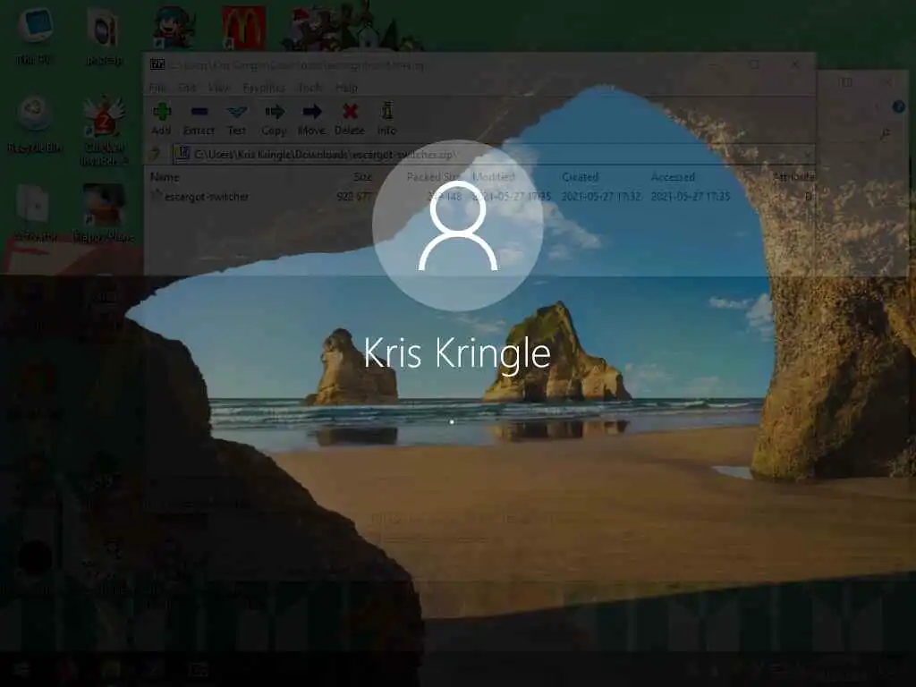Go up one folder level icon

[x=155, y=154]
